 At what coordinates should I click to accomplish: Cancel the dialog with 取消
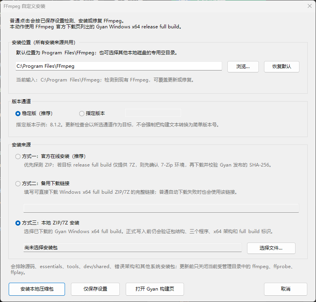coord(286,289)
